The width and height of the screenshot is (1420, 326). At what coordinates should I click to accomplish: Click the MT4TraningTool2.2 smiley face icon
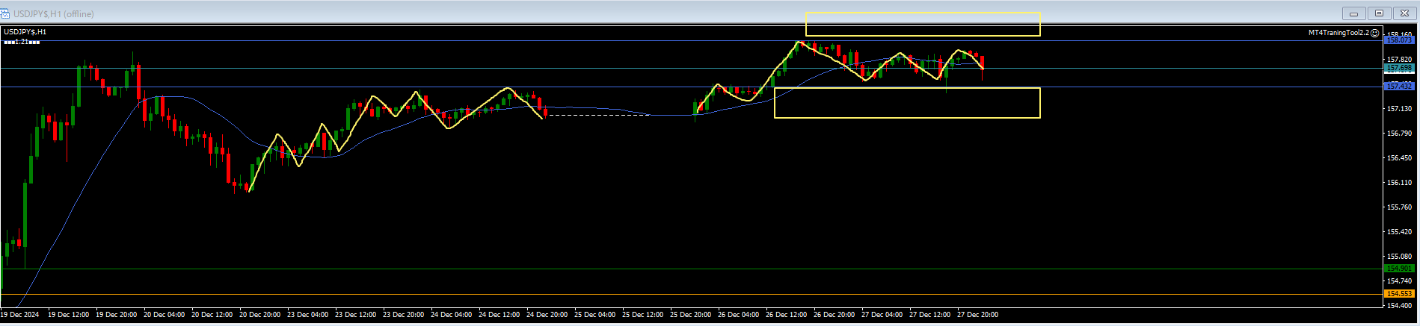pos(1374,33)
